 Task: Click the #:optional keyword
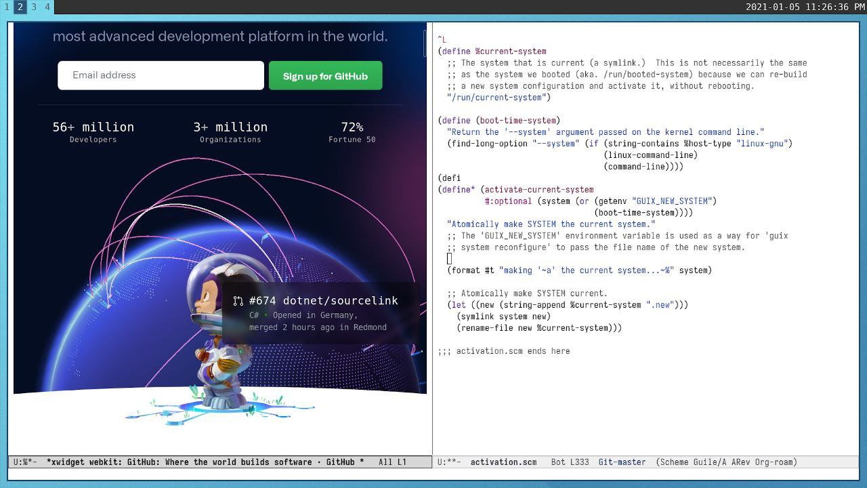pos(508,201)
